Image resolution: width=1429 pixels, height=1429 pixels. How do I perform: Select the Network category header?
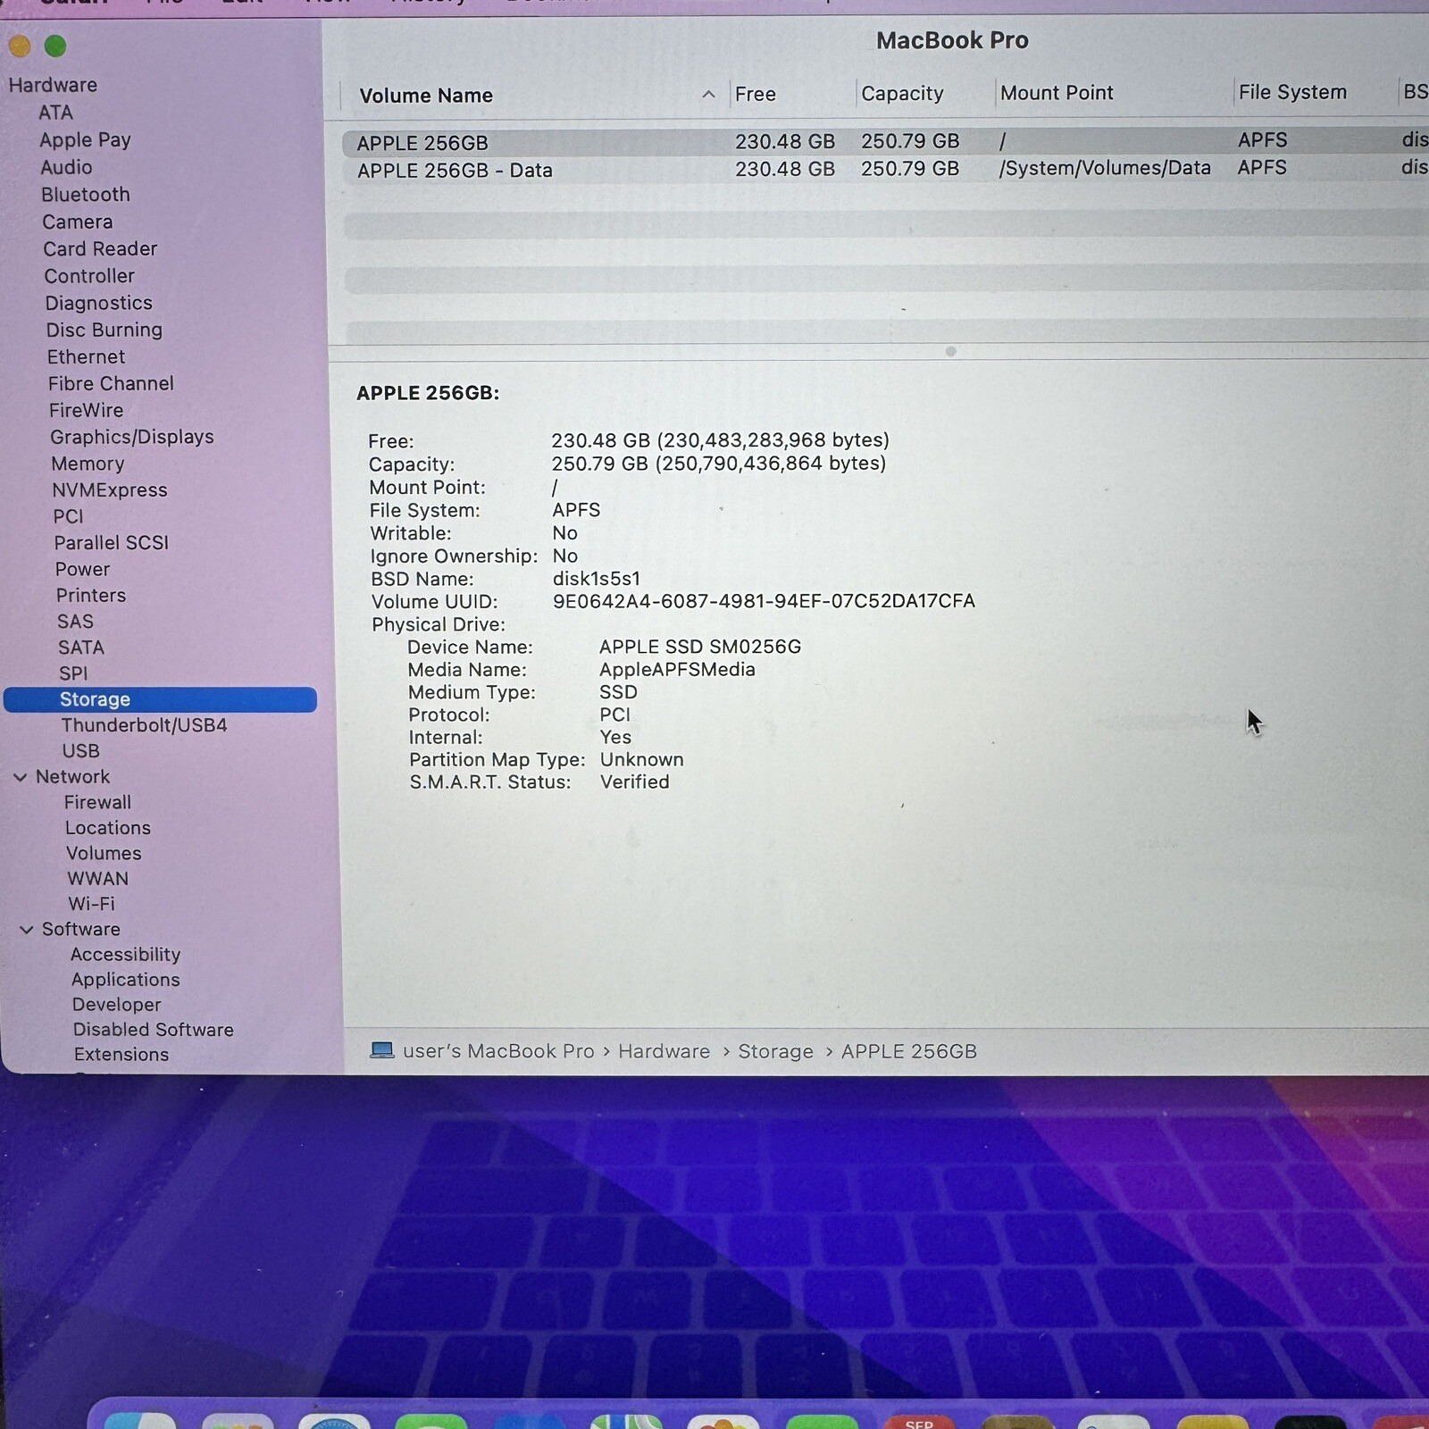[x=72, y=777]
